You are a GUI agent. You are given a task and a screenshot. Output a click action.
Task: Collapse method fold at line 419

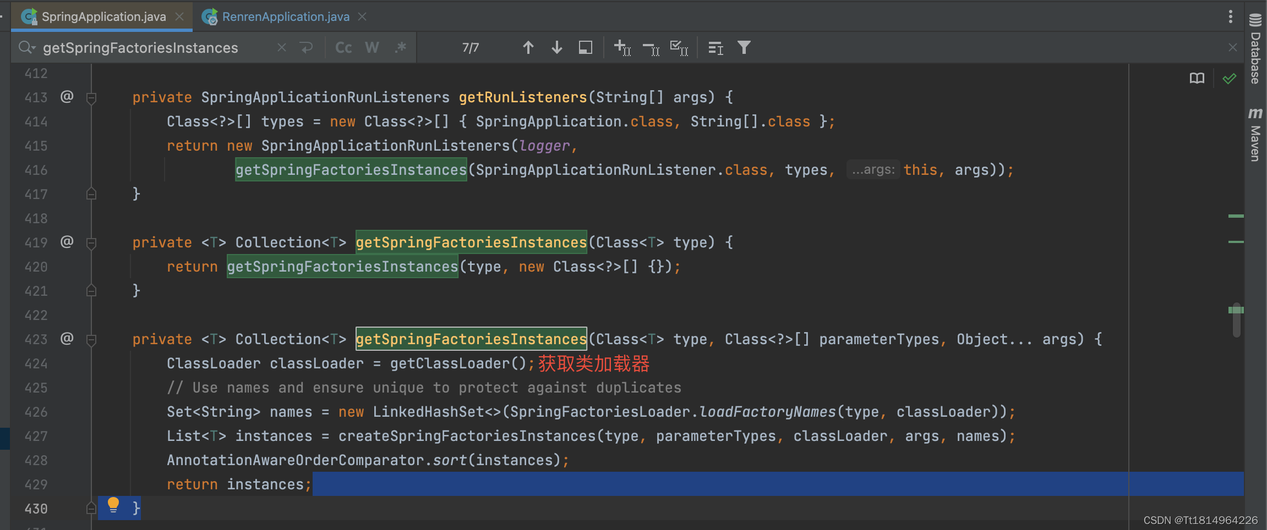91,243
